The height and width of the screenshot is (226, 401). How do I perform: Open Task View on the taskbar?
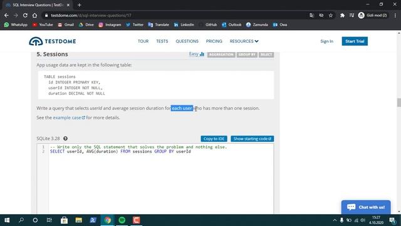49,220
